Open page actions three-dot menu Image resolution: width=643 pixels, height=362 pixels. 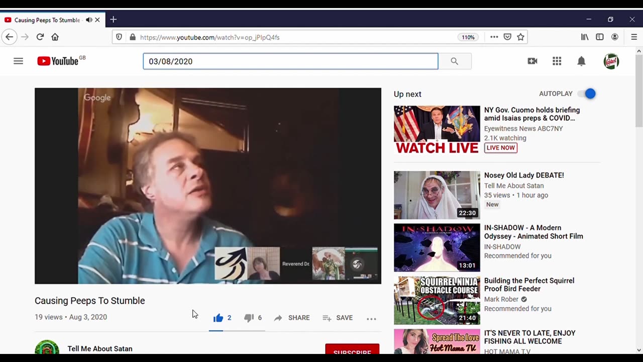494,37
